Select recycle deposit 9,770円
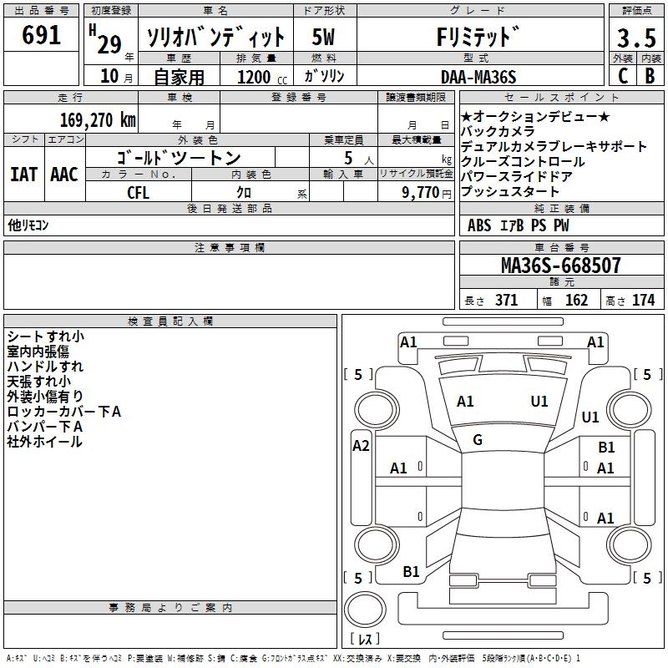This screenshot has width=668, height=668. tap(427, 193)
